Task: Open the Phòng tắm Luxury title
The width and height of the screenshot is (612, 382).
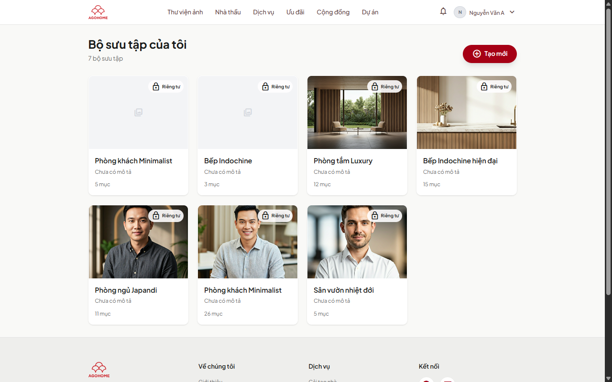Action: pos(343,161)
